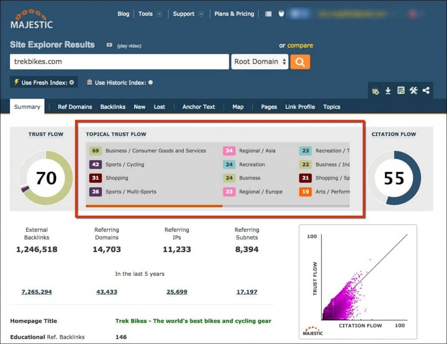Viewport: 447px width, 344px height.
Task: Open the Root Domain dropdown
Action: (260, 62)
